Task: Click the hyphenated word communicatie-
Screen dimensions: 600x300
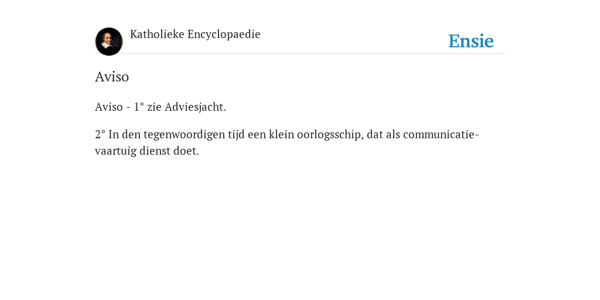Action: click(441, 135)
